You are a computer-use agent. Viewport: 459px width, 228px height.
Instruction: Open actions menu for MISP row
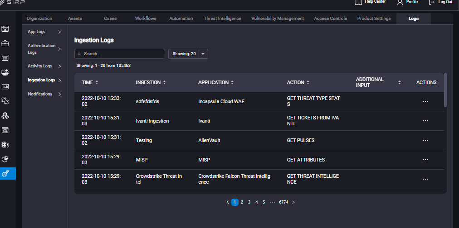425,160
